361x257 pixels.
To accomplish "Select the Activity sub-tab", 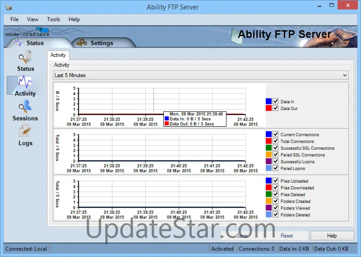I will [x=58, y=55].
